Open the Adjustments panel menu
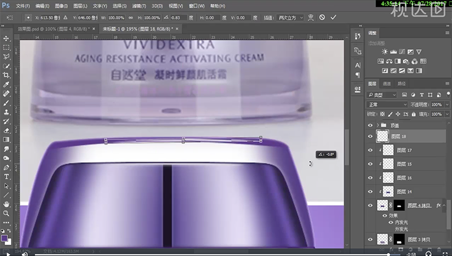This screenshot has width=452, height=256. (447, 33)
